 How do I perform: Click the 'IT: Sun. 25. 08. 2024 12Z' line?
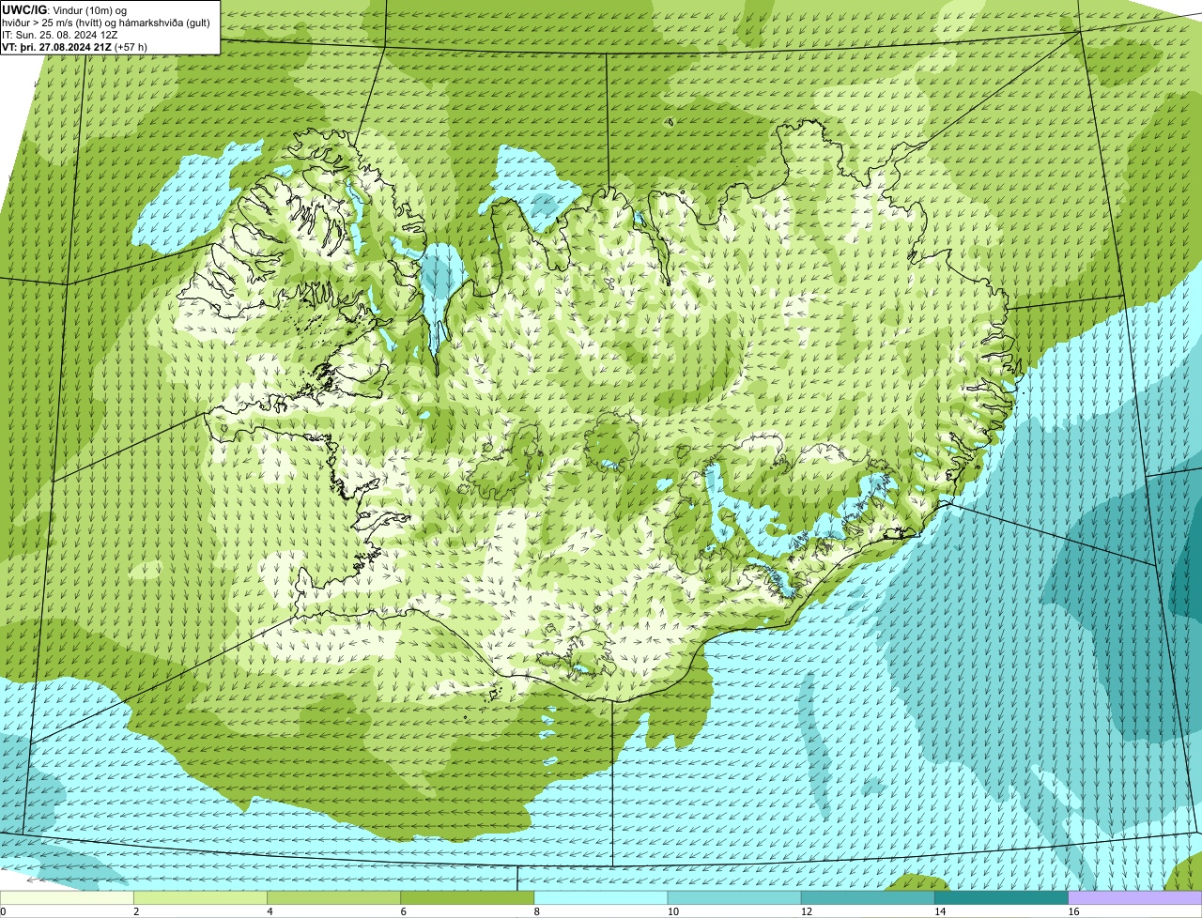click(x=60, y=35)
